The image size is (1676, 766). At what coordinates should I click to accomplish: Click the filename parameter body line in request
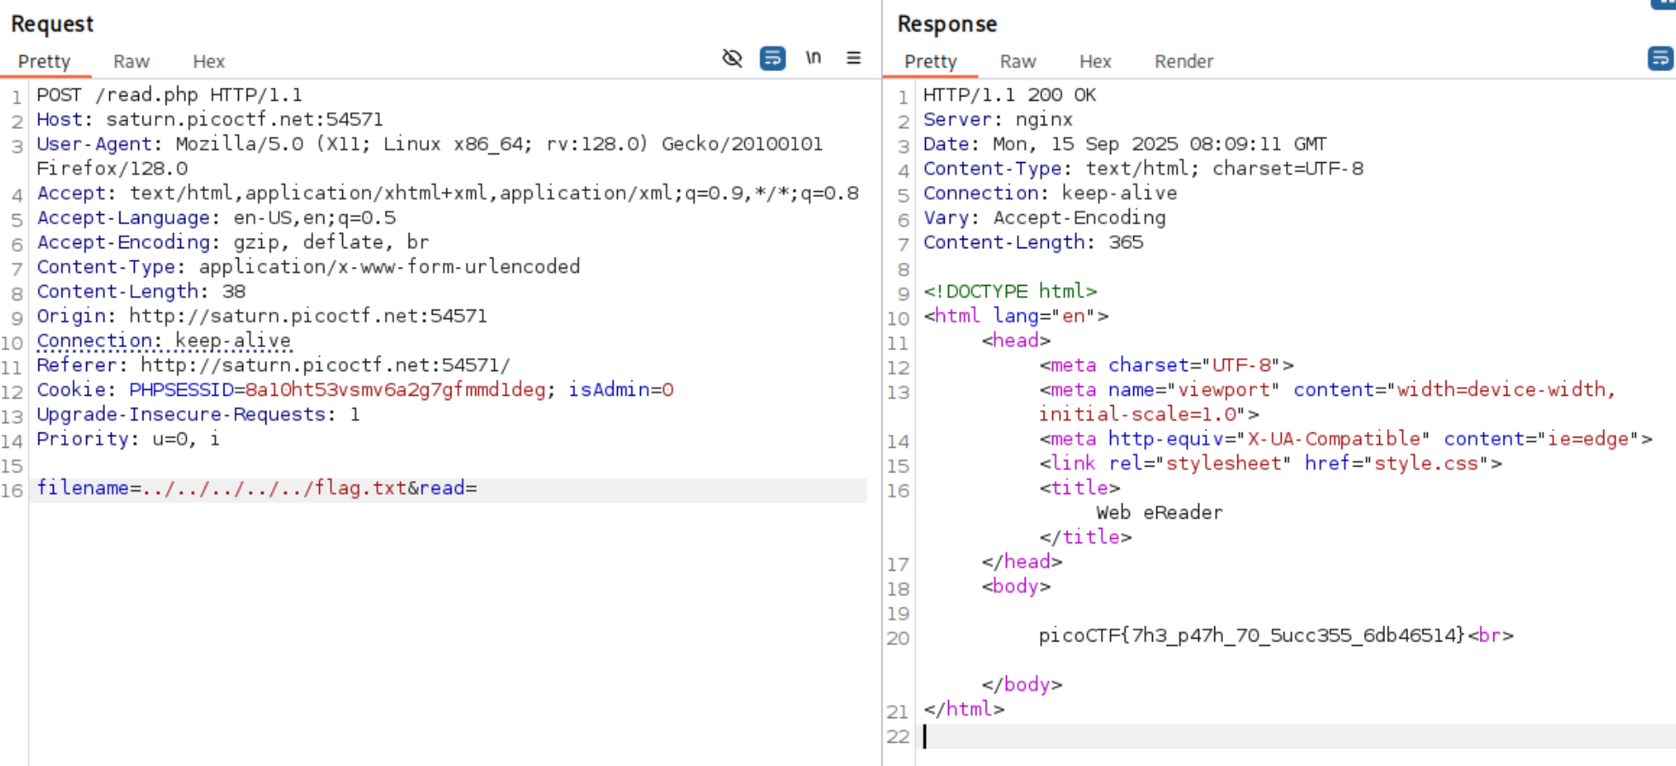click(257, 488)
